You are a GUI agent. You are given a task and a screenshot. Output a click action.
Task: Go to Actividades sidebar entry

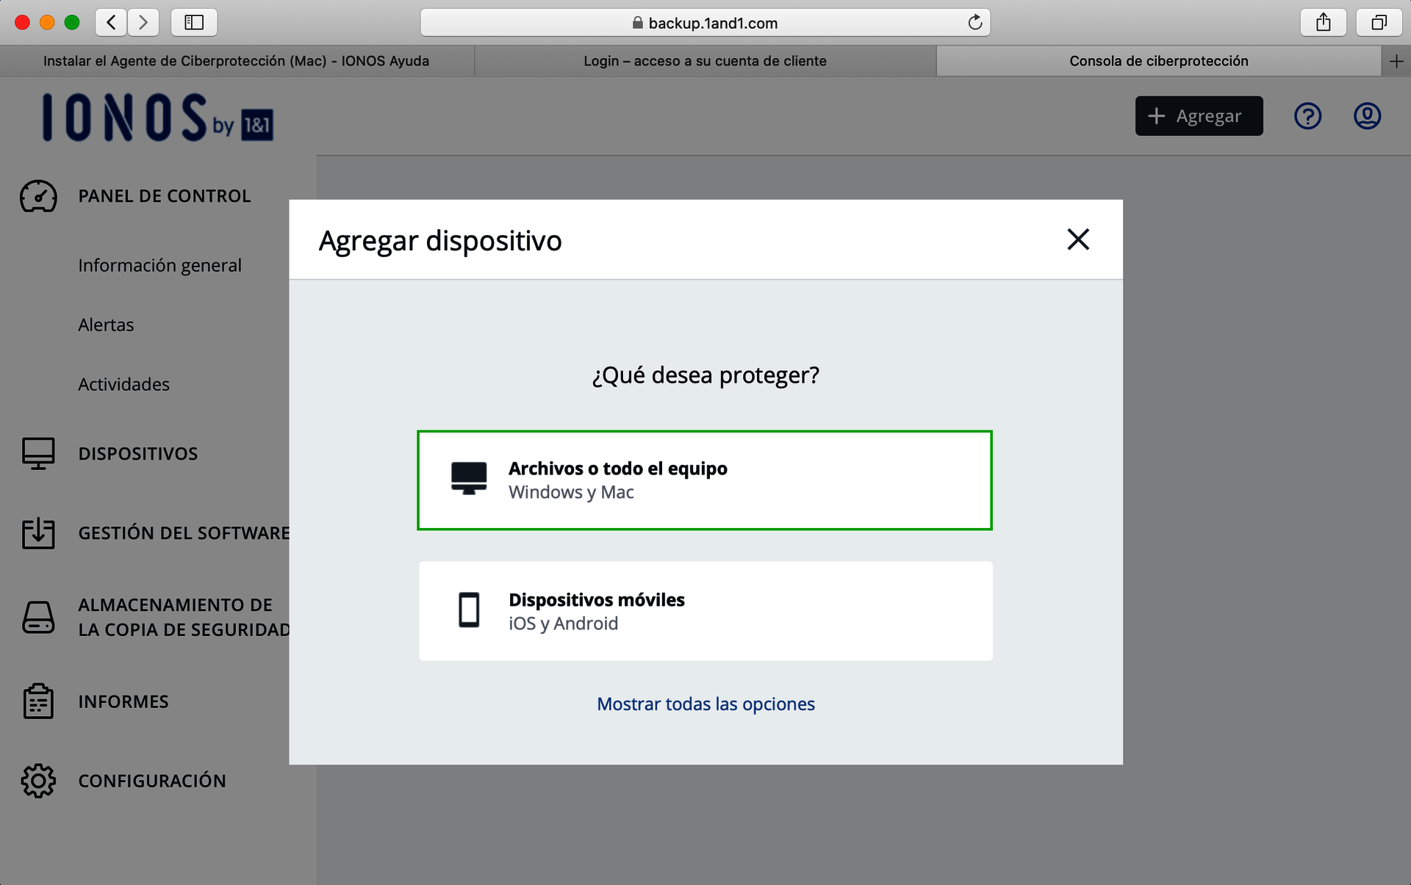click(x=123, y=384)
